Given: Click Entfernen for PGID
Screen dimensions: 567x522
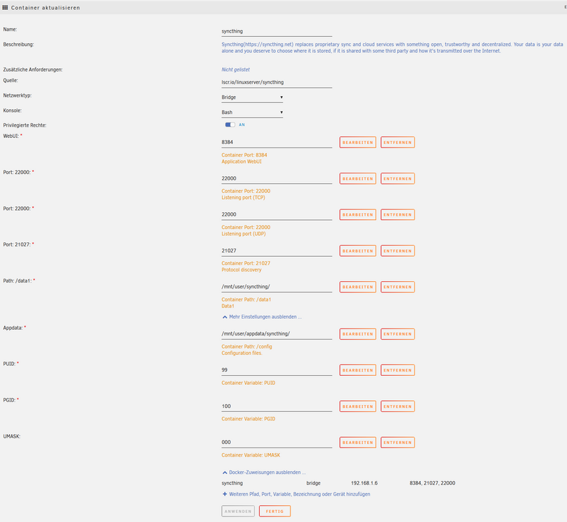Looking at the screenshot, I should [x=398, y=406].
